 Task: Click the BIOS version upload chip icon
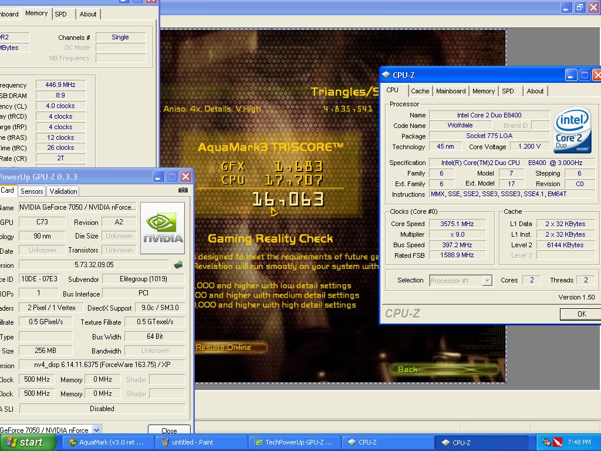pyautogui.click(x=178, y=265)
